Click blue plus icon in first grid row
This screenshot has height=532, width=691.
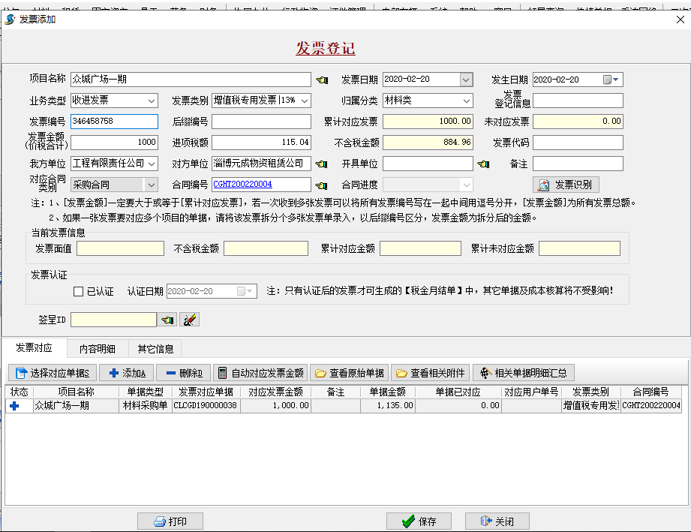[x=14, y=406]
